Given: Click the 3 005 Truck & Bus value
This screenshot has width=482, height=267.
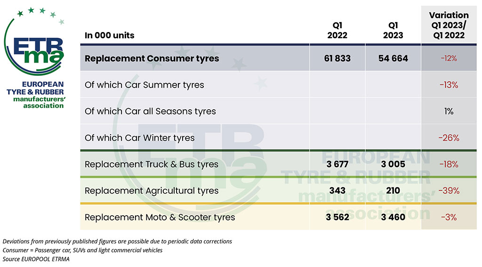Looking at the screenshot, I should coord(393,164).
